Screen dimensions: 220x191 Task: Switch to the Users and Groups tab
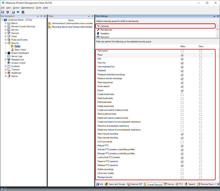point(115,184)
